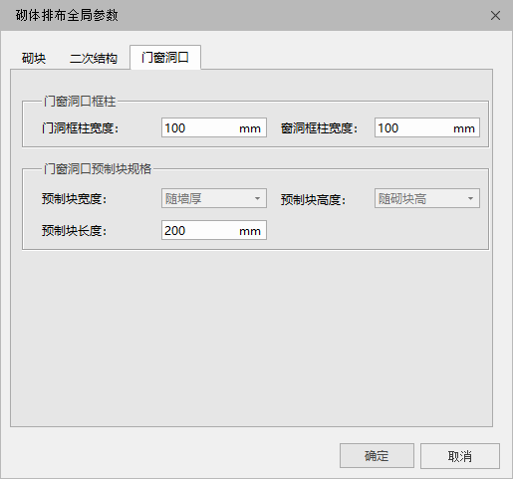The width and height of the screenshot is (513, 479).
Task: Open the 预制块宽度 combo box 随墙厚
Action: tap(214, 198)
